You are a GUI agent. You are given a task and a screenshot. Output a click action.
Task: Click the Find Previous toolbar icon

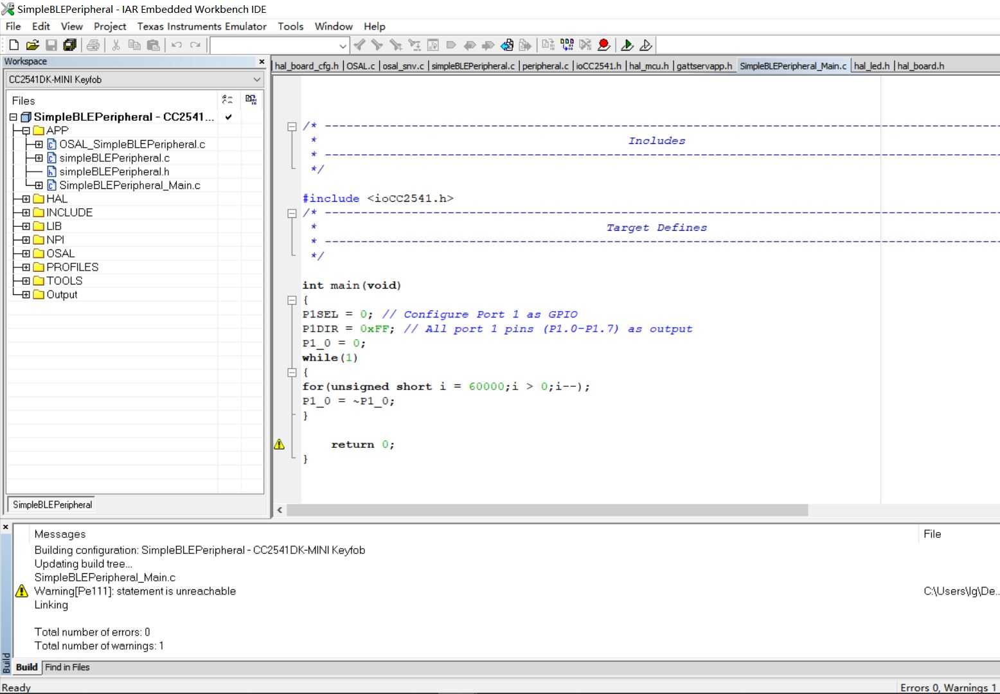click(359, 45)
